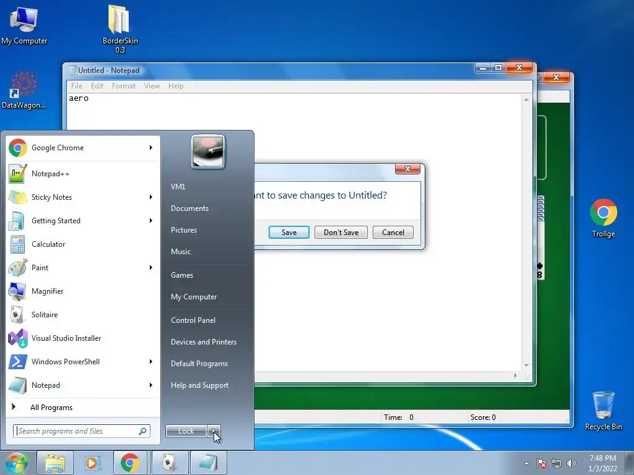Open the DataWagon desktop shortcut
The height and width of the screenshot is (475, 634).
pyautogui.click(x=24, y=90)
